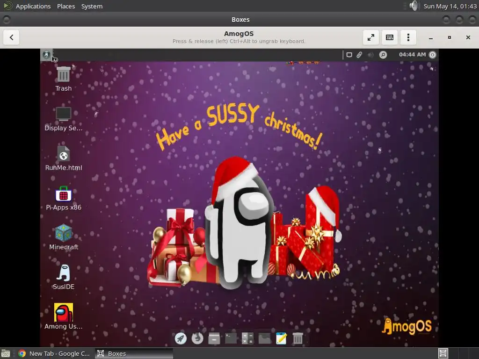Open the rocket launcher icon in the dock
The width and height of the screenshot is (479, 359).
point(181,338)
